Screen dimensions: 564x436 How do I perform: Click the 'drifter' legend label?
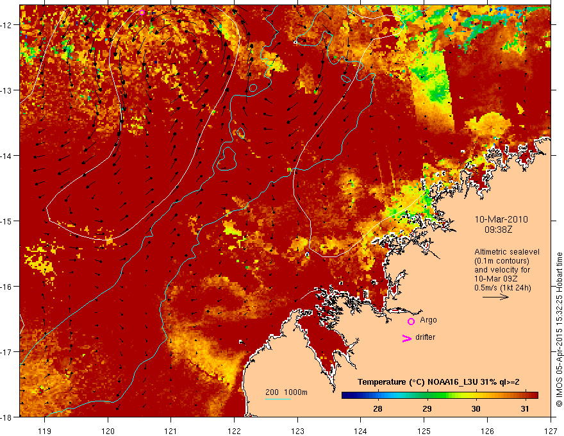tap(425, 337)
